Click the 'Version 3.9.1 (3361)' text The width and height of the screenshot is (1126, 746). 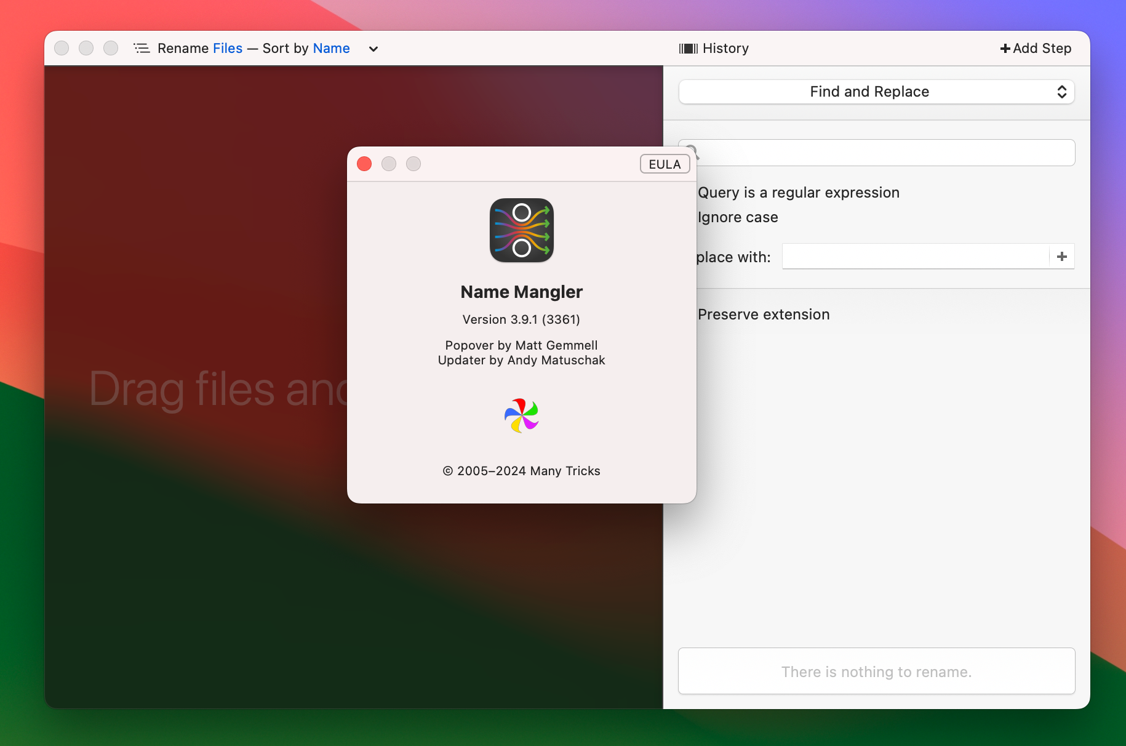click(x=521, y=319)
